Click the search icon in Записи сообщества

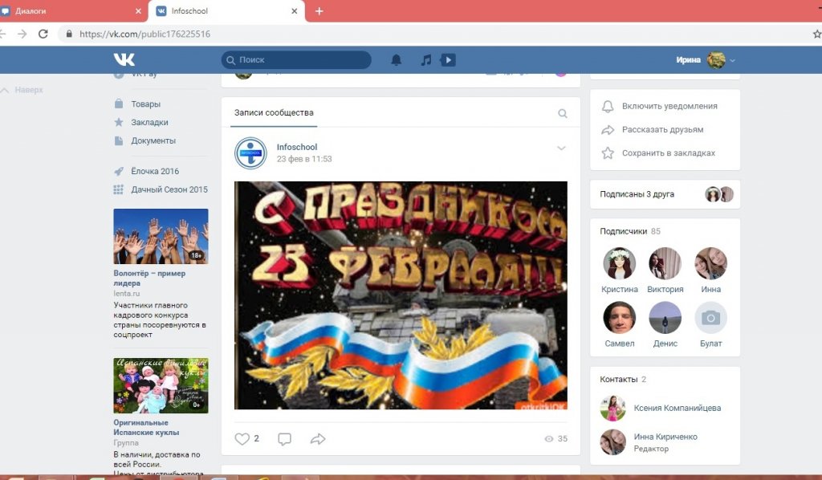(x=563, y=114)
